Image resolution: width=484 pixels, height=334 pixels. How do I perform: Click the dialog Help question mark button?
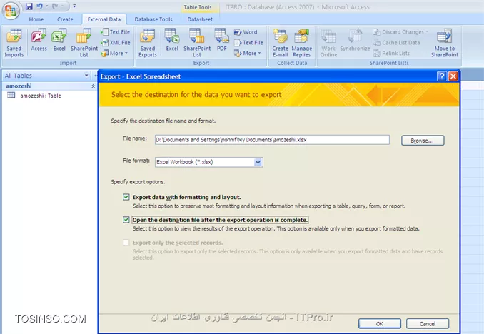(442, 76)
